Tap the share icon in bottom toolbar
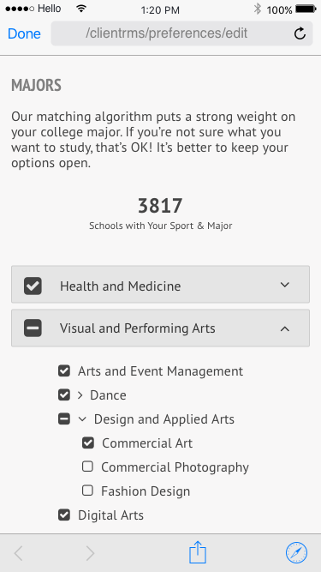 [x=198, y=552]
